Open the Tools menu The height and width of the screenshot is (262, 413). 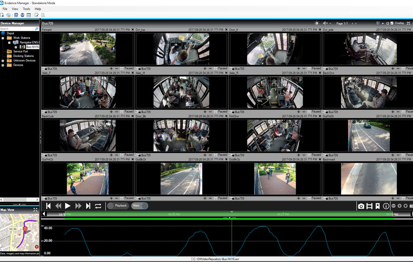pos(26,9)
